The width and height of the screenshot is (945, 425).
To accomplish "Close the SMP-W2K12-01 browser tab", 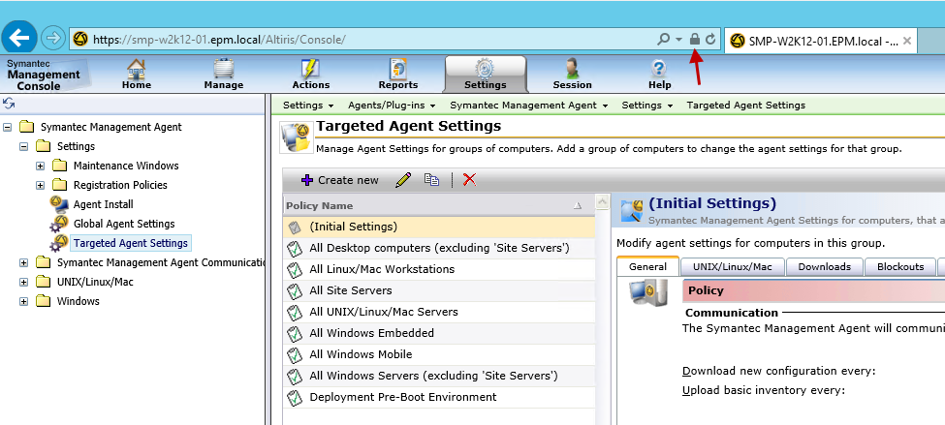I will pyautogui.click(x=907, y=41).
